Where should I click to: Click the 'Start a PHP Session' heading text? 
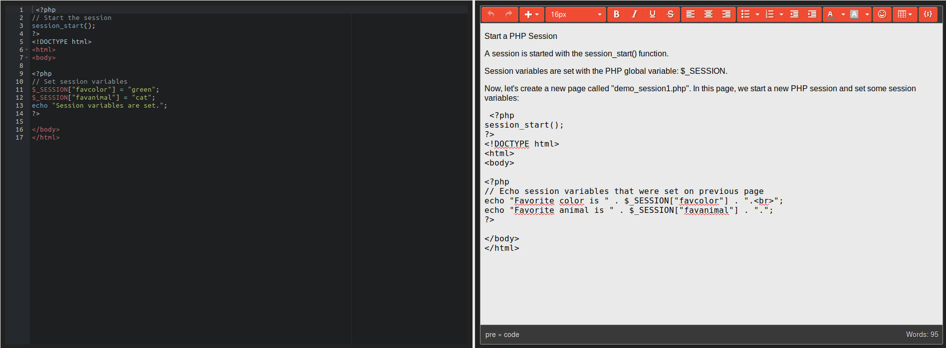(521, 36)
